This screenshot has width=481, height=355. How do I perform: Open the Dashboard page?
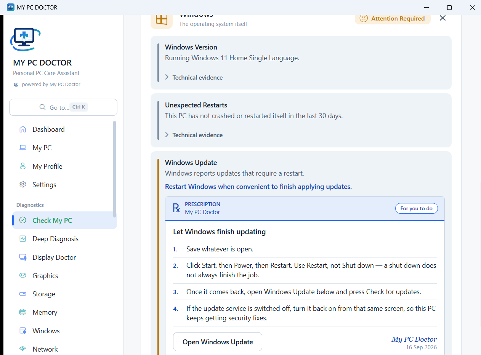(64, 130)
